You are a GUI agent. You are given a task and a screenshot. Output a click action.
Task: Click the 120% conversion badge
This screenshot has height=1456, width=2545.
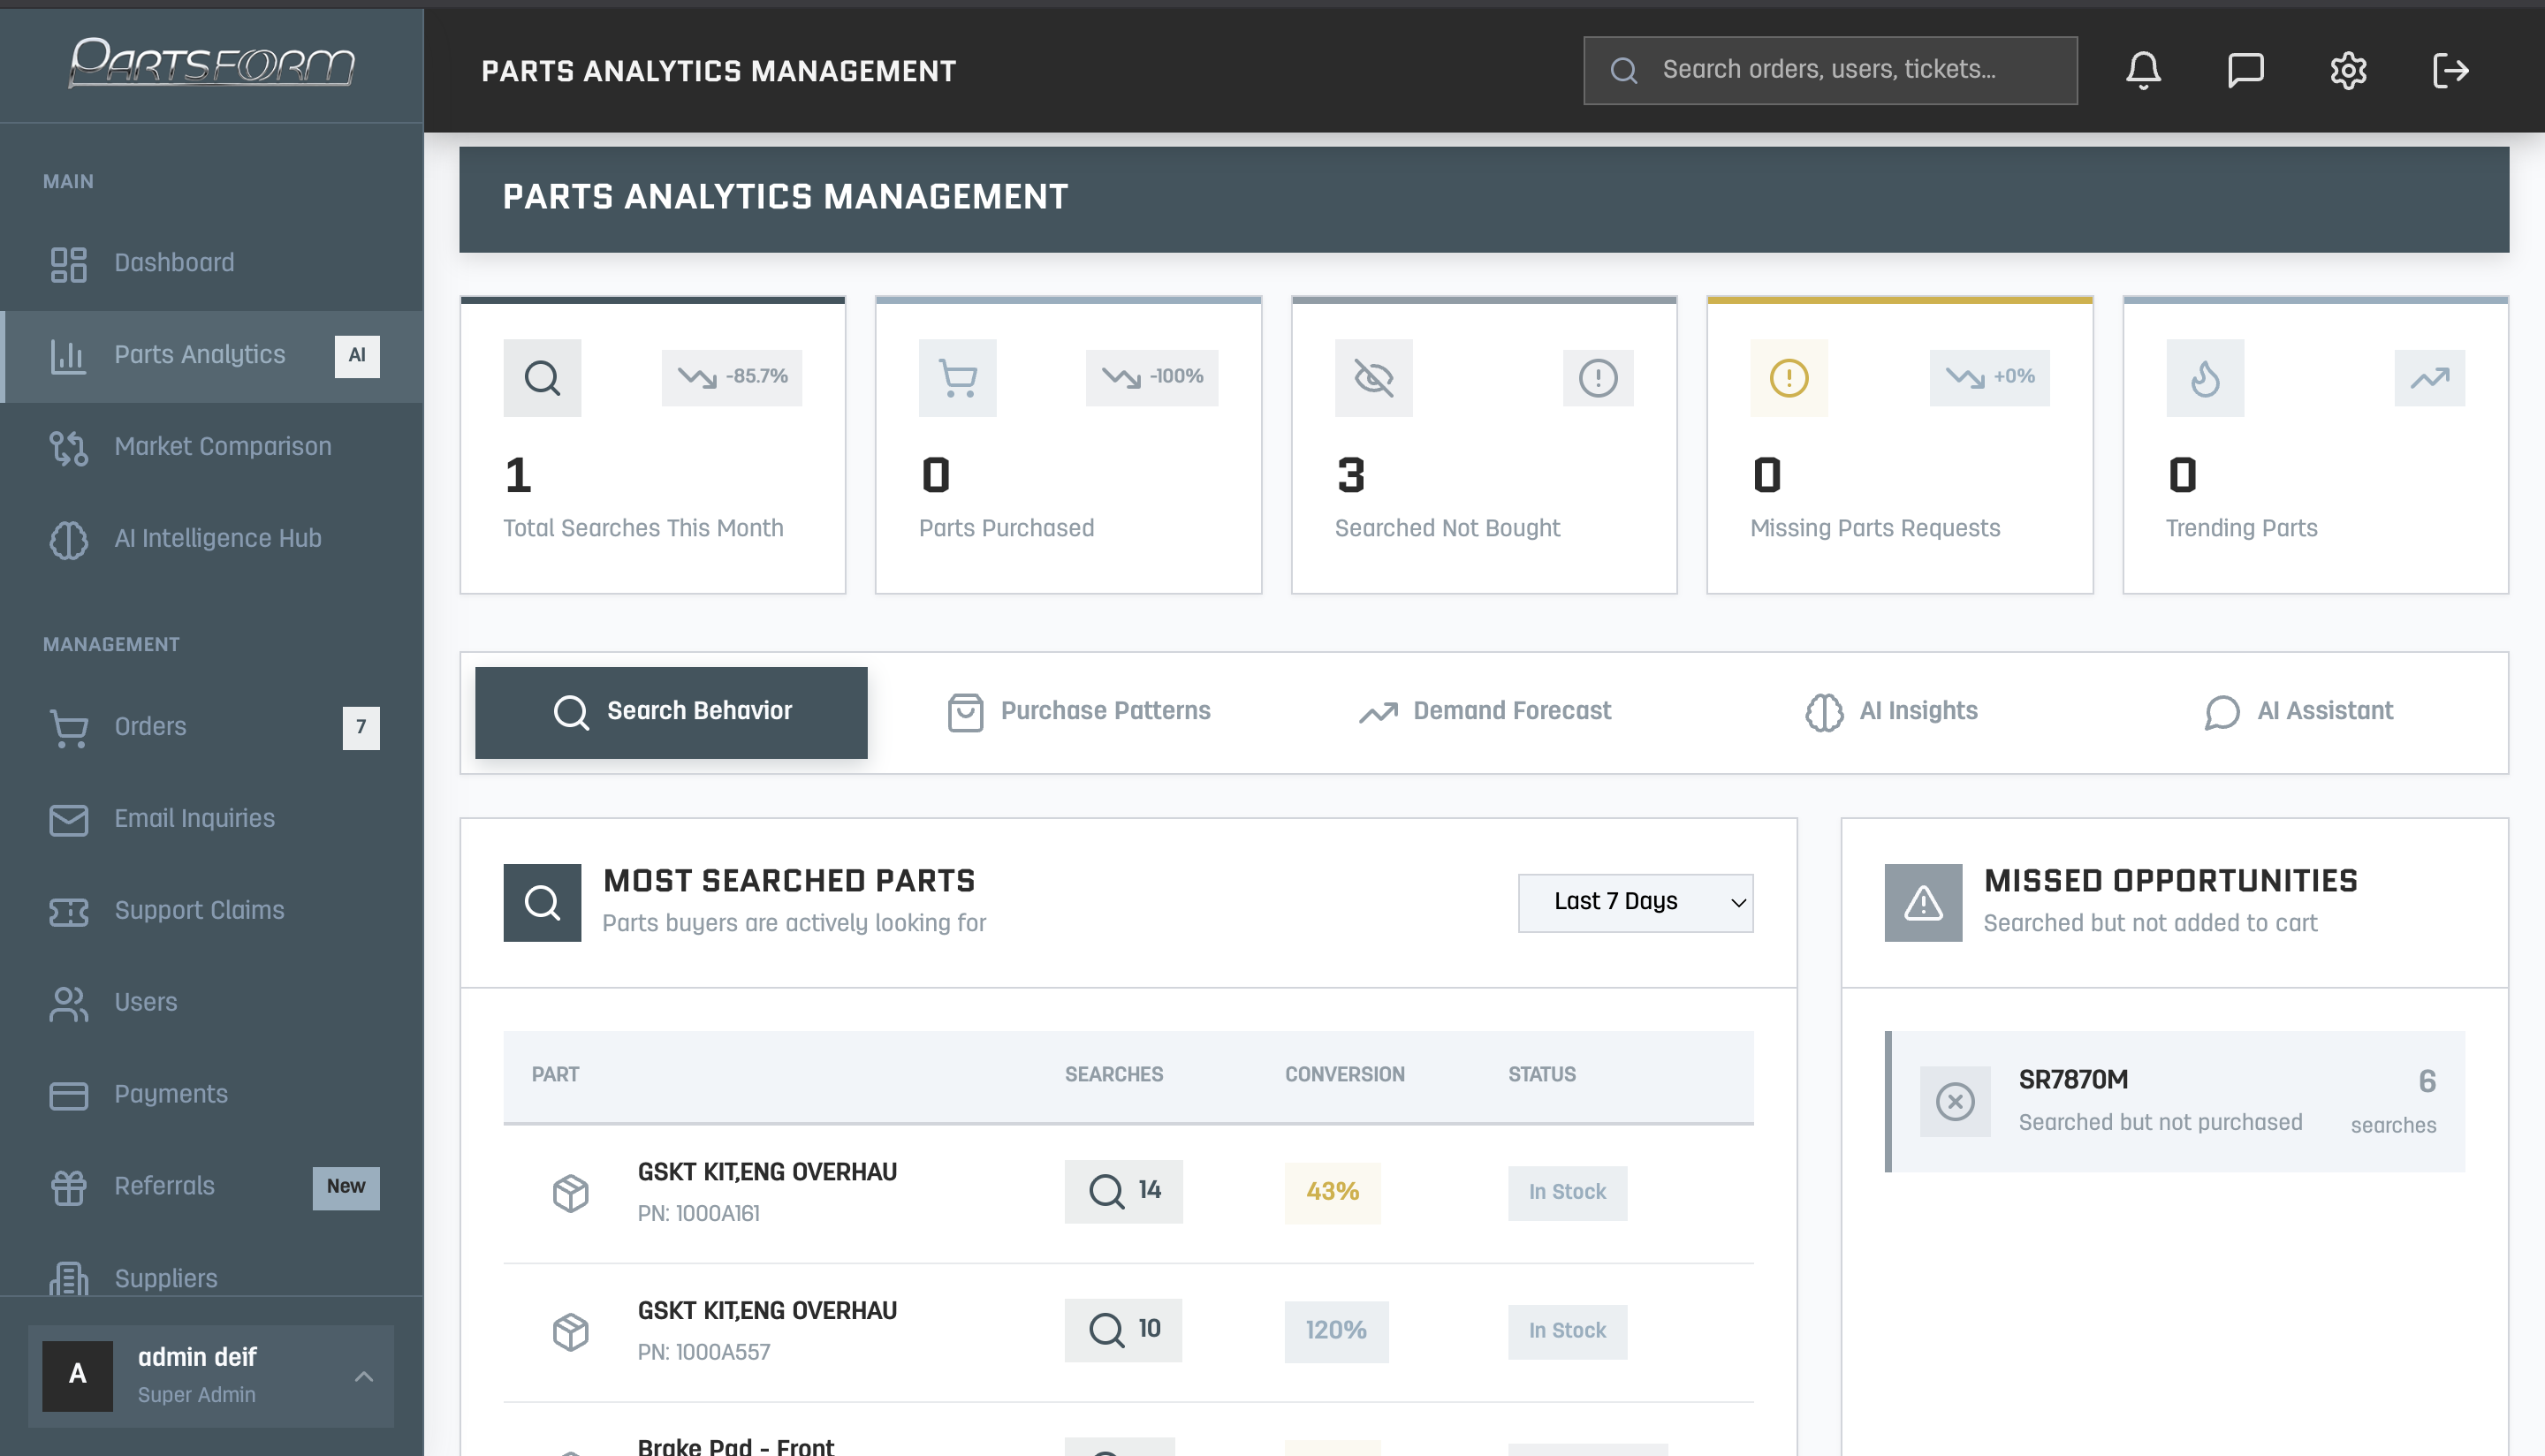click(x=1336, y=1332)
